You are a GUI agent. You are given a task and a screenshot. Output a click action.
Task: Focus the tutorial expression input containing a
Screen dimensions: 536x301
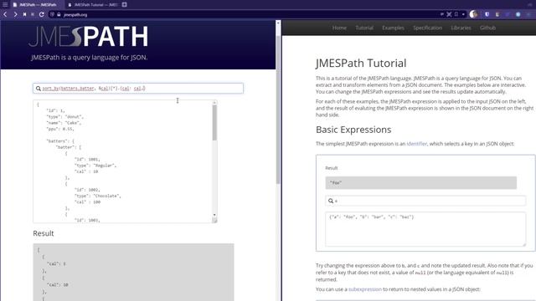[x=425, y=201]
